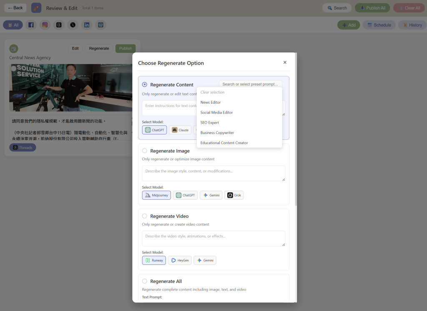Filter posts by the X platform icon

click(73, 25)
